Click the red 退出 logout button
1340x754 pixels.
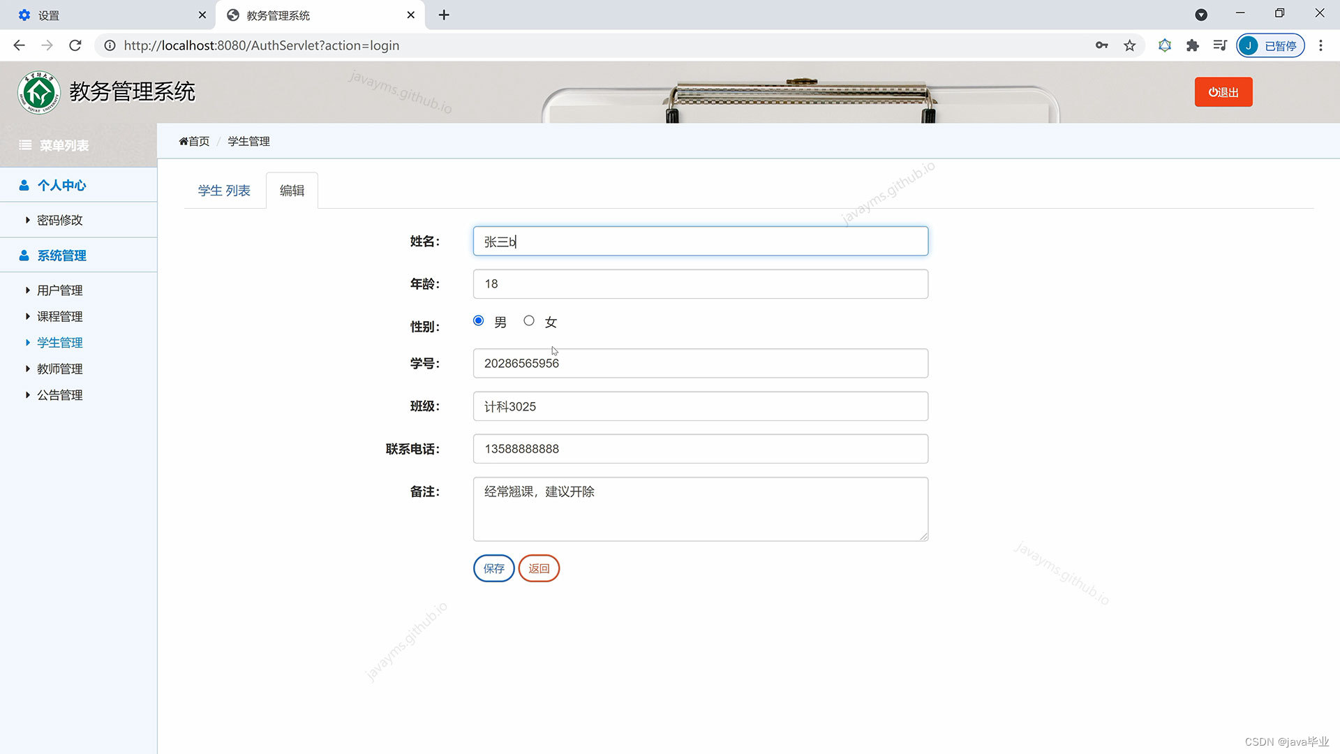(x=1223, y=92)
